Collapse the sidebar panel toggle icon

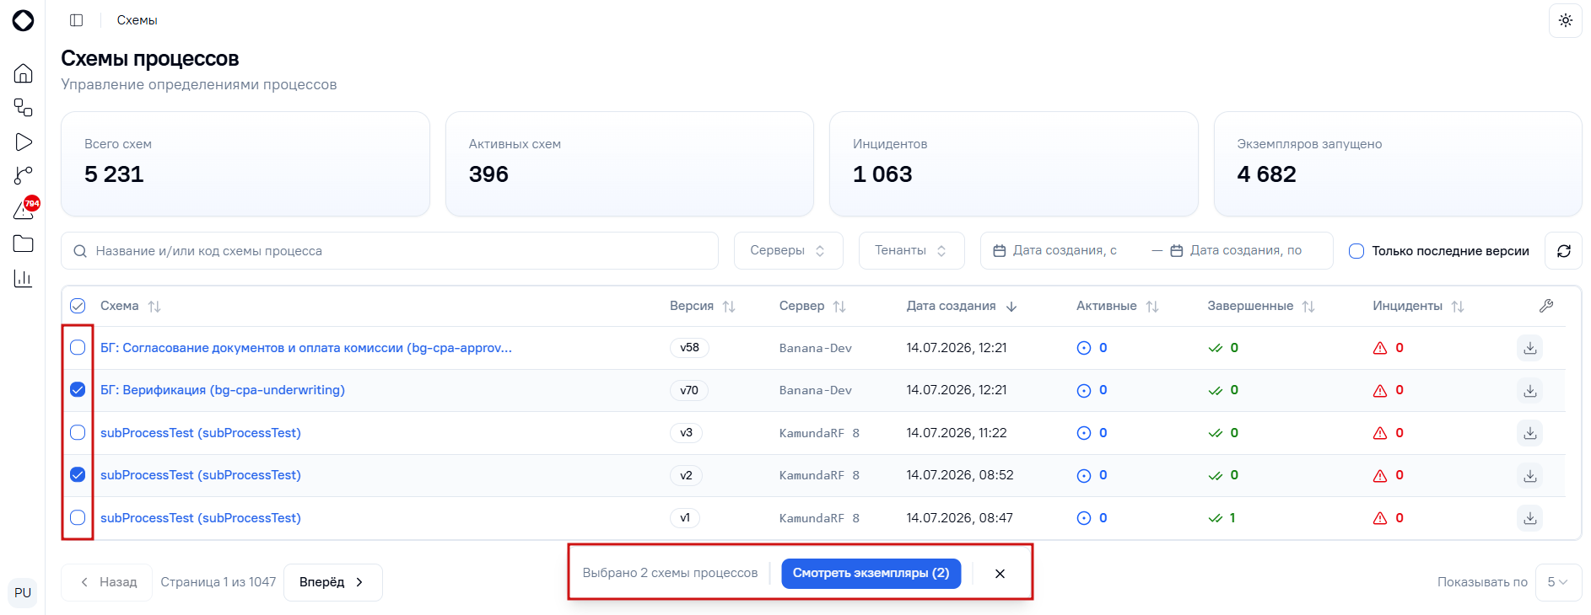click(x=77, y=20)
